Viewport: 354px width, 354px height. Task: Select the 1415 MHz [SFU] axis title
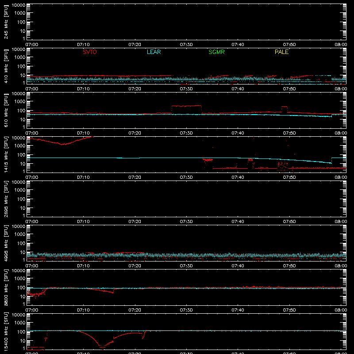click(x=6, y=154)
